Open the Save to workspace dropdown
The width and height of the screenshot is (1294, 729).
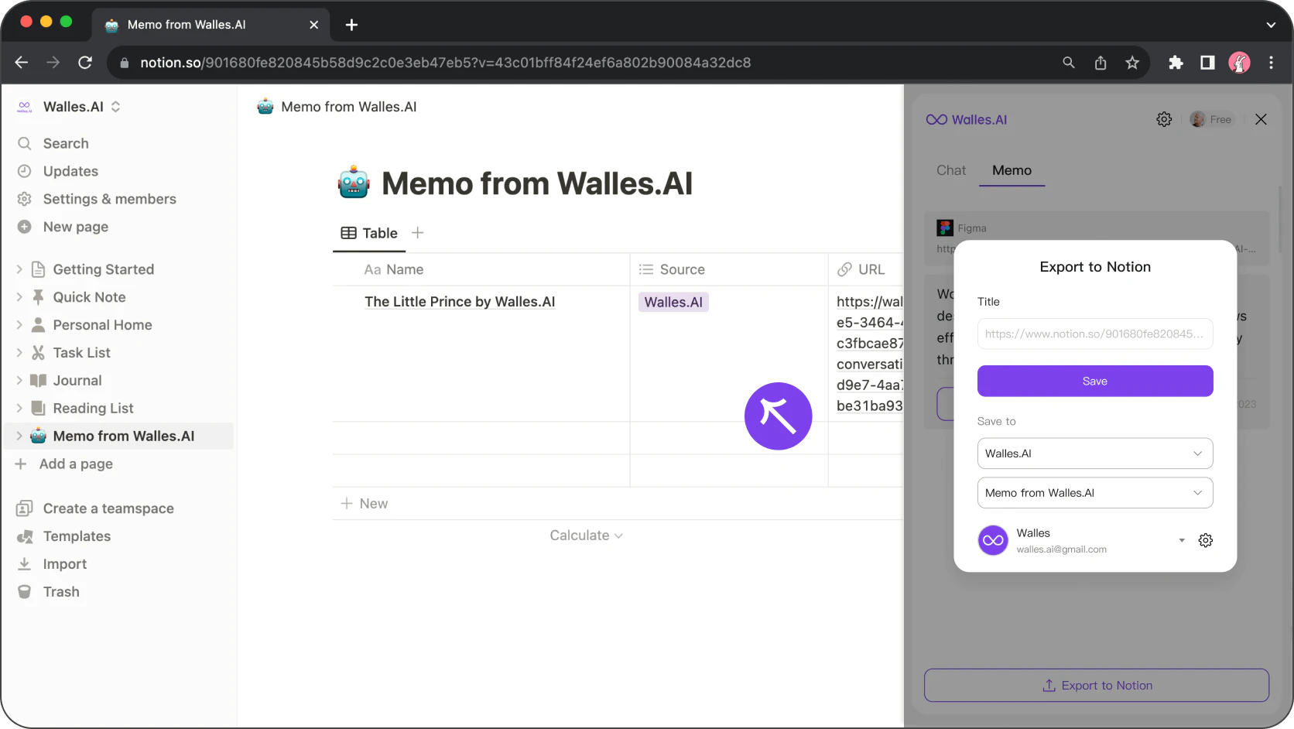click(x=1094, y=453)
